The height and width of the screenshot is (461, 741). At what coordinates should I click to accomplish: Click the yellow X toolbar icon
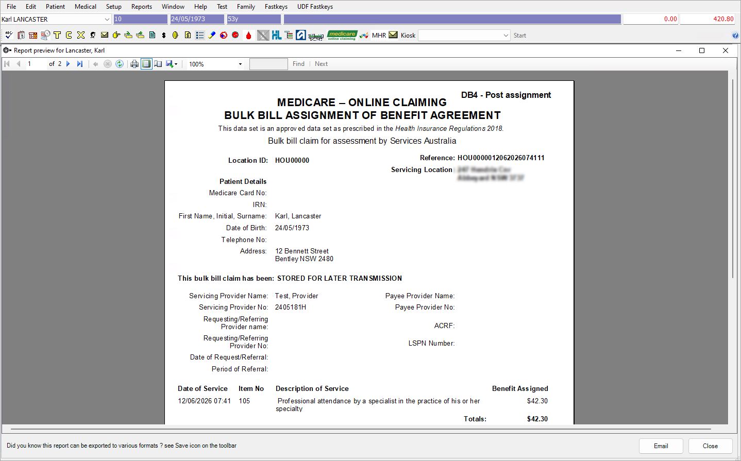pos(81,35)
